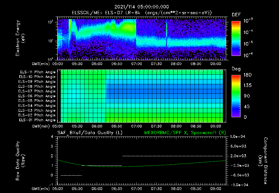Image resolution: width=279 pixels, height=193 pixels.
Task: Click the ELS-03 Pitch Angle row label
Action: click(37, 110)
